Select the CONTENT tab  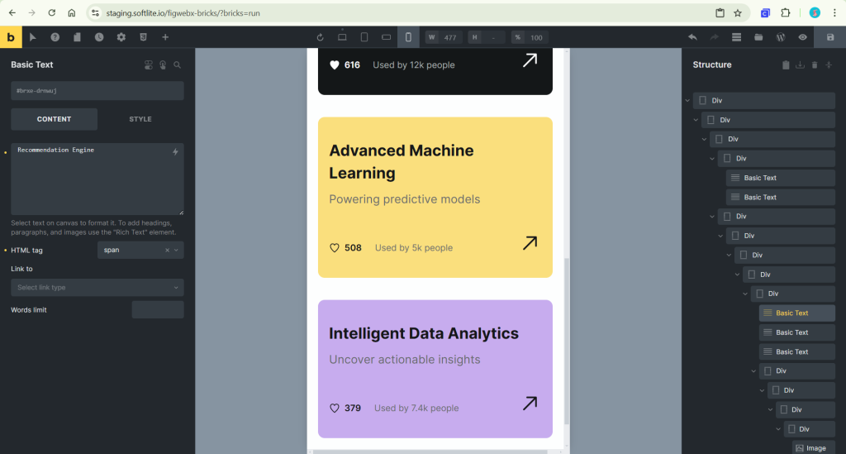[x=54, y=119]
